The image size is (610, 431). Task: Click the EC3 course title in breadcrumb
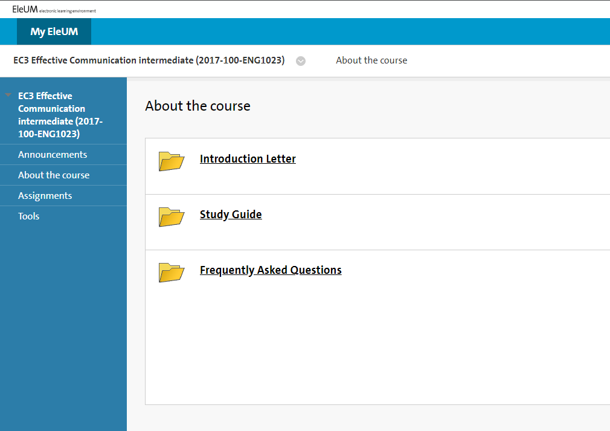(x=149, y=60)
